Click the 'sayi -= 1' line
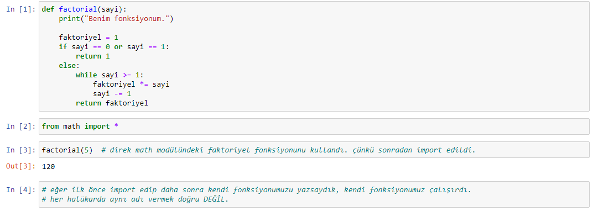The image size is (593, 211). (x=112, y=93)
